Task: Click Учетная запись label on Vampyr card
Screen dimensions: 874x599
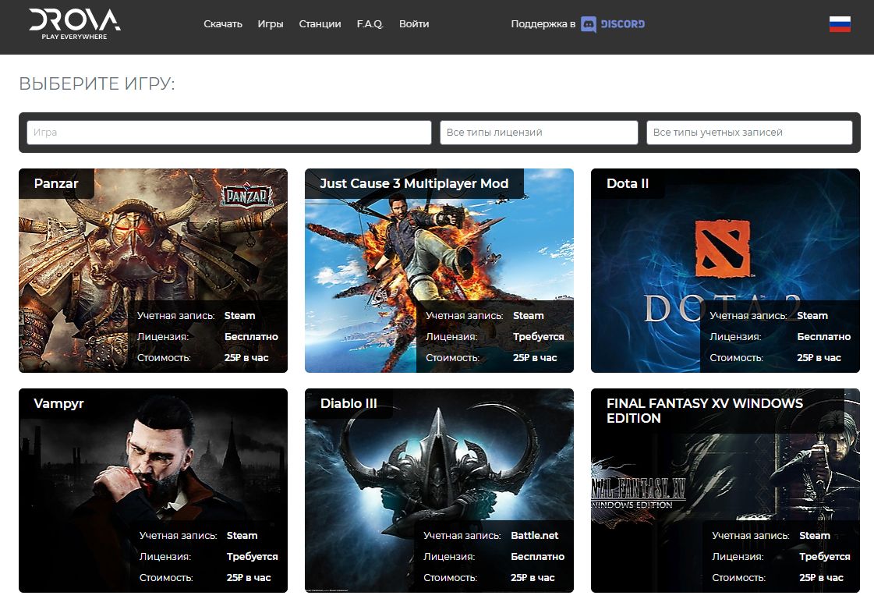Action: [x=179, y=535]
